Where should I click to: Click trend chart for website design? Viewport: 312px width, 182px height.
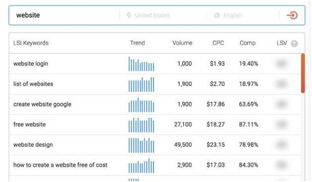[x=141, y=145]
